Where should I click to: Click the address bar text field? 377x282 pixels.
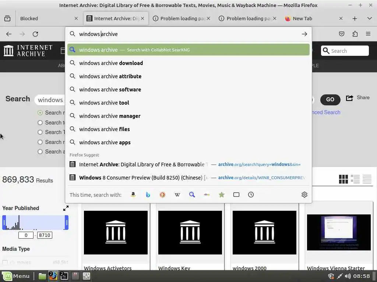[187, 34]
